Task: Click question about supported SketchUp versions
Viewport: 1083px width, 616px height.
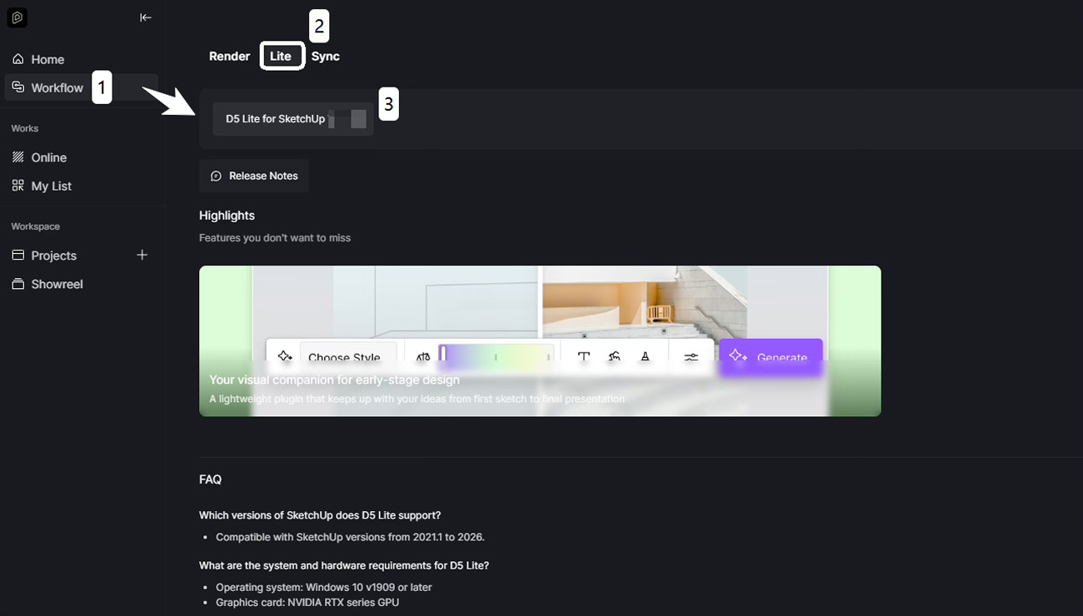Action: [x=320, y=515]
